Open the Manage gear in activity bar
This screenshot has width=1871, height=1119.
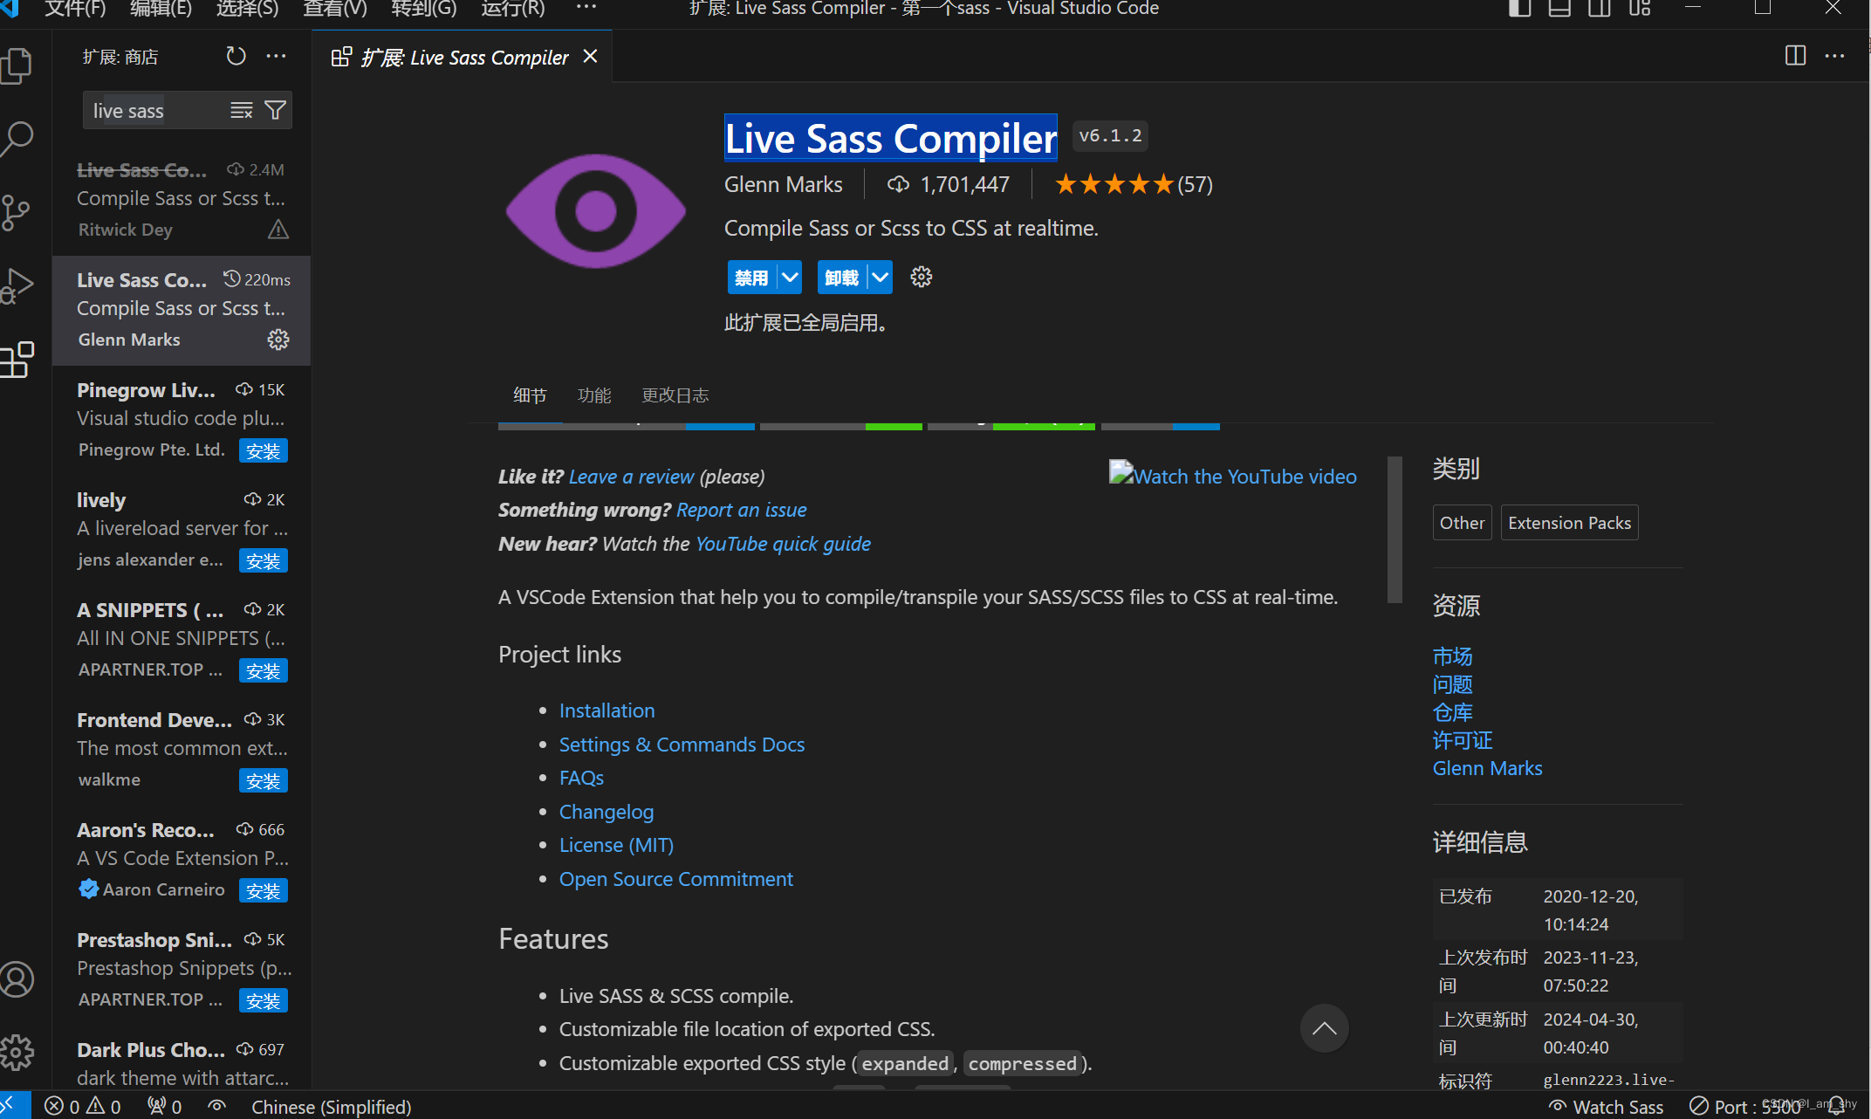pyautogui.click(x=17, y=1053)
